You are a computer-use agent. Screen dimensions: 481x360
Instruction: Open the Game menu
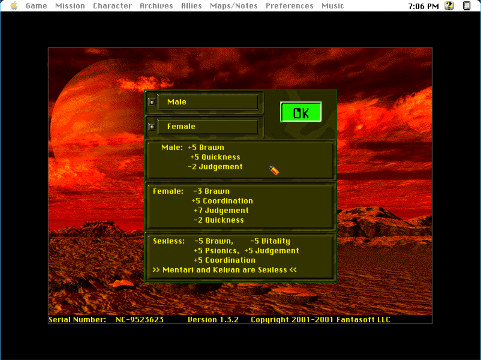(36, 6)
